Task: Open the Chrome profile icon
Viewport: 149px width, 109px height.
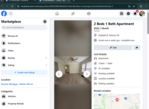Action: (x=141, y=6)
